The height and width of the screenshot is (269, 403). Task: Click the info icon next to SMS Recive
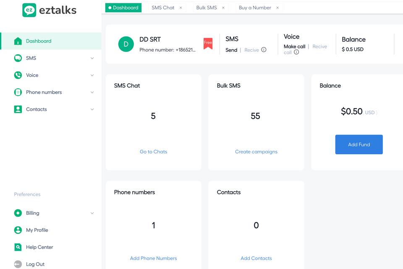tap(264, 50)
